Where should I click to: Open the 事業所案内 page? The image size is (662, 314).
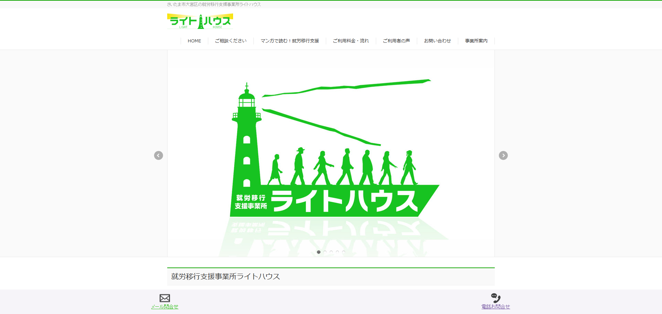(x=476, y=41)
